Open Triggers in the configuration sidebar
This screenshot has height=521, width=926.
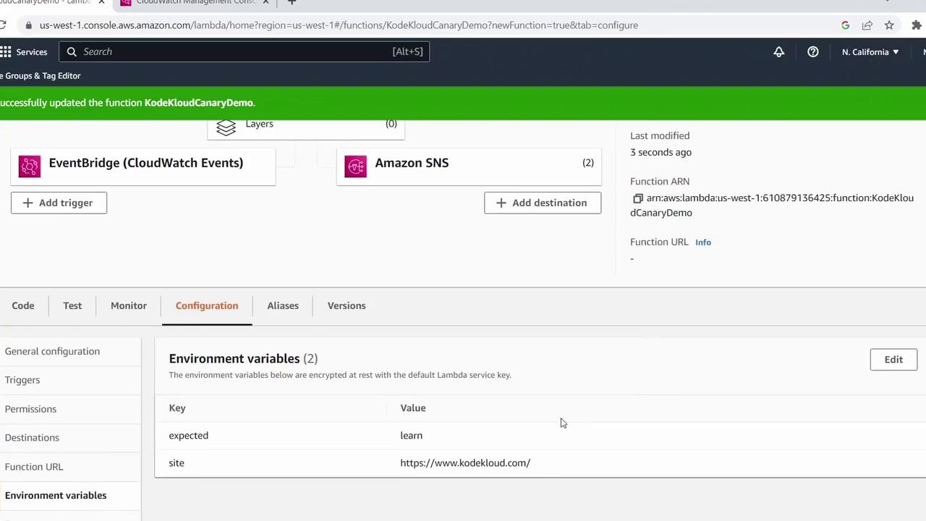click(22, 381)
